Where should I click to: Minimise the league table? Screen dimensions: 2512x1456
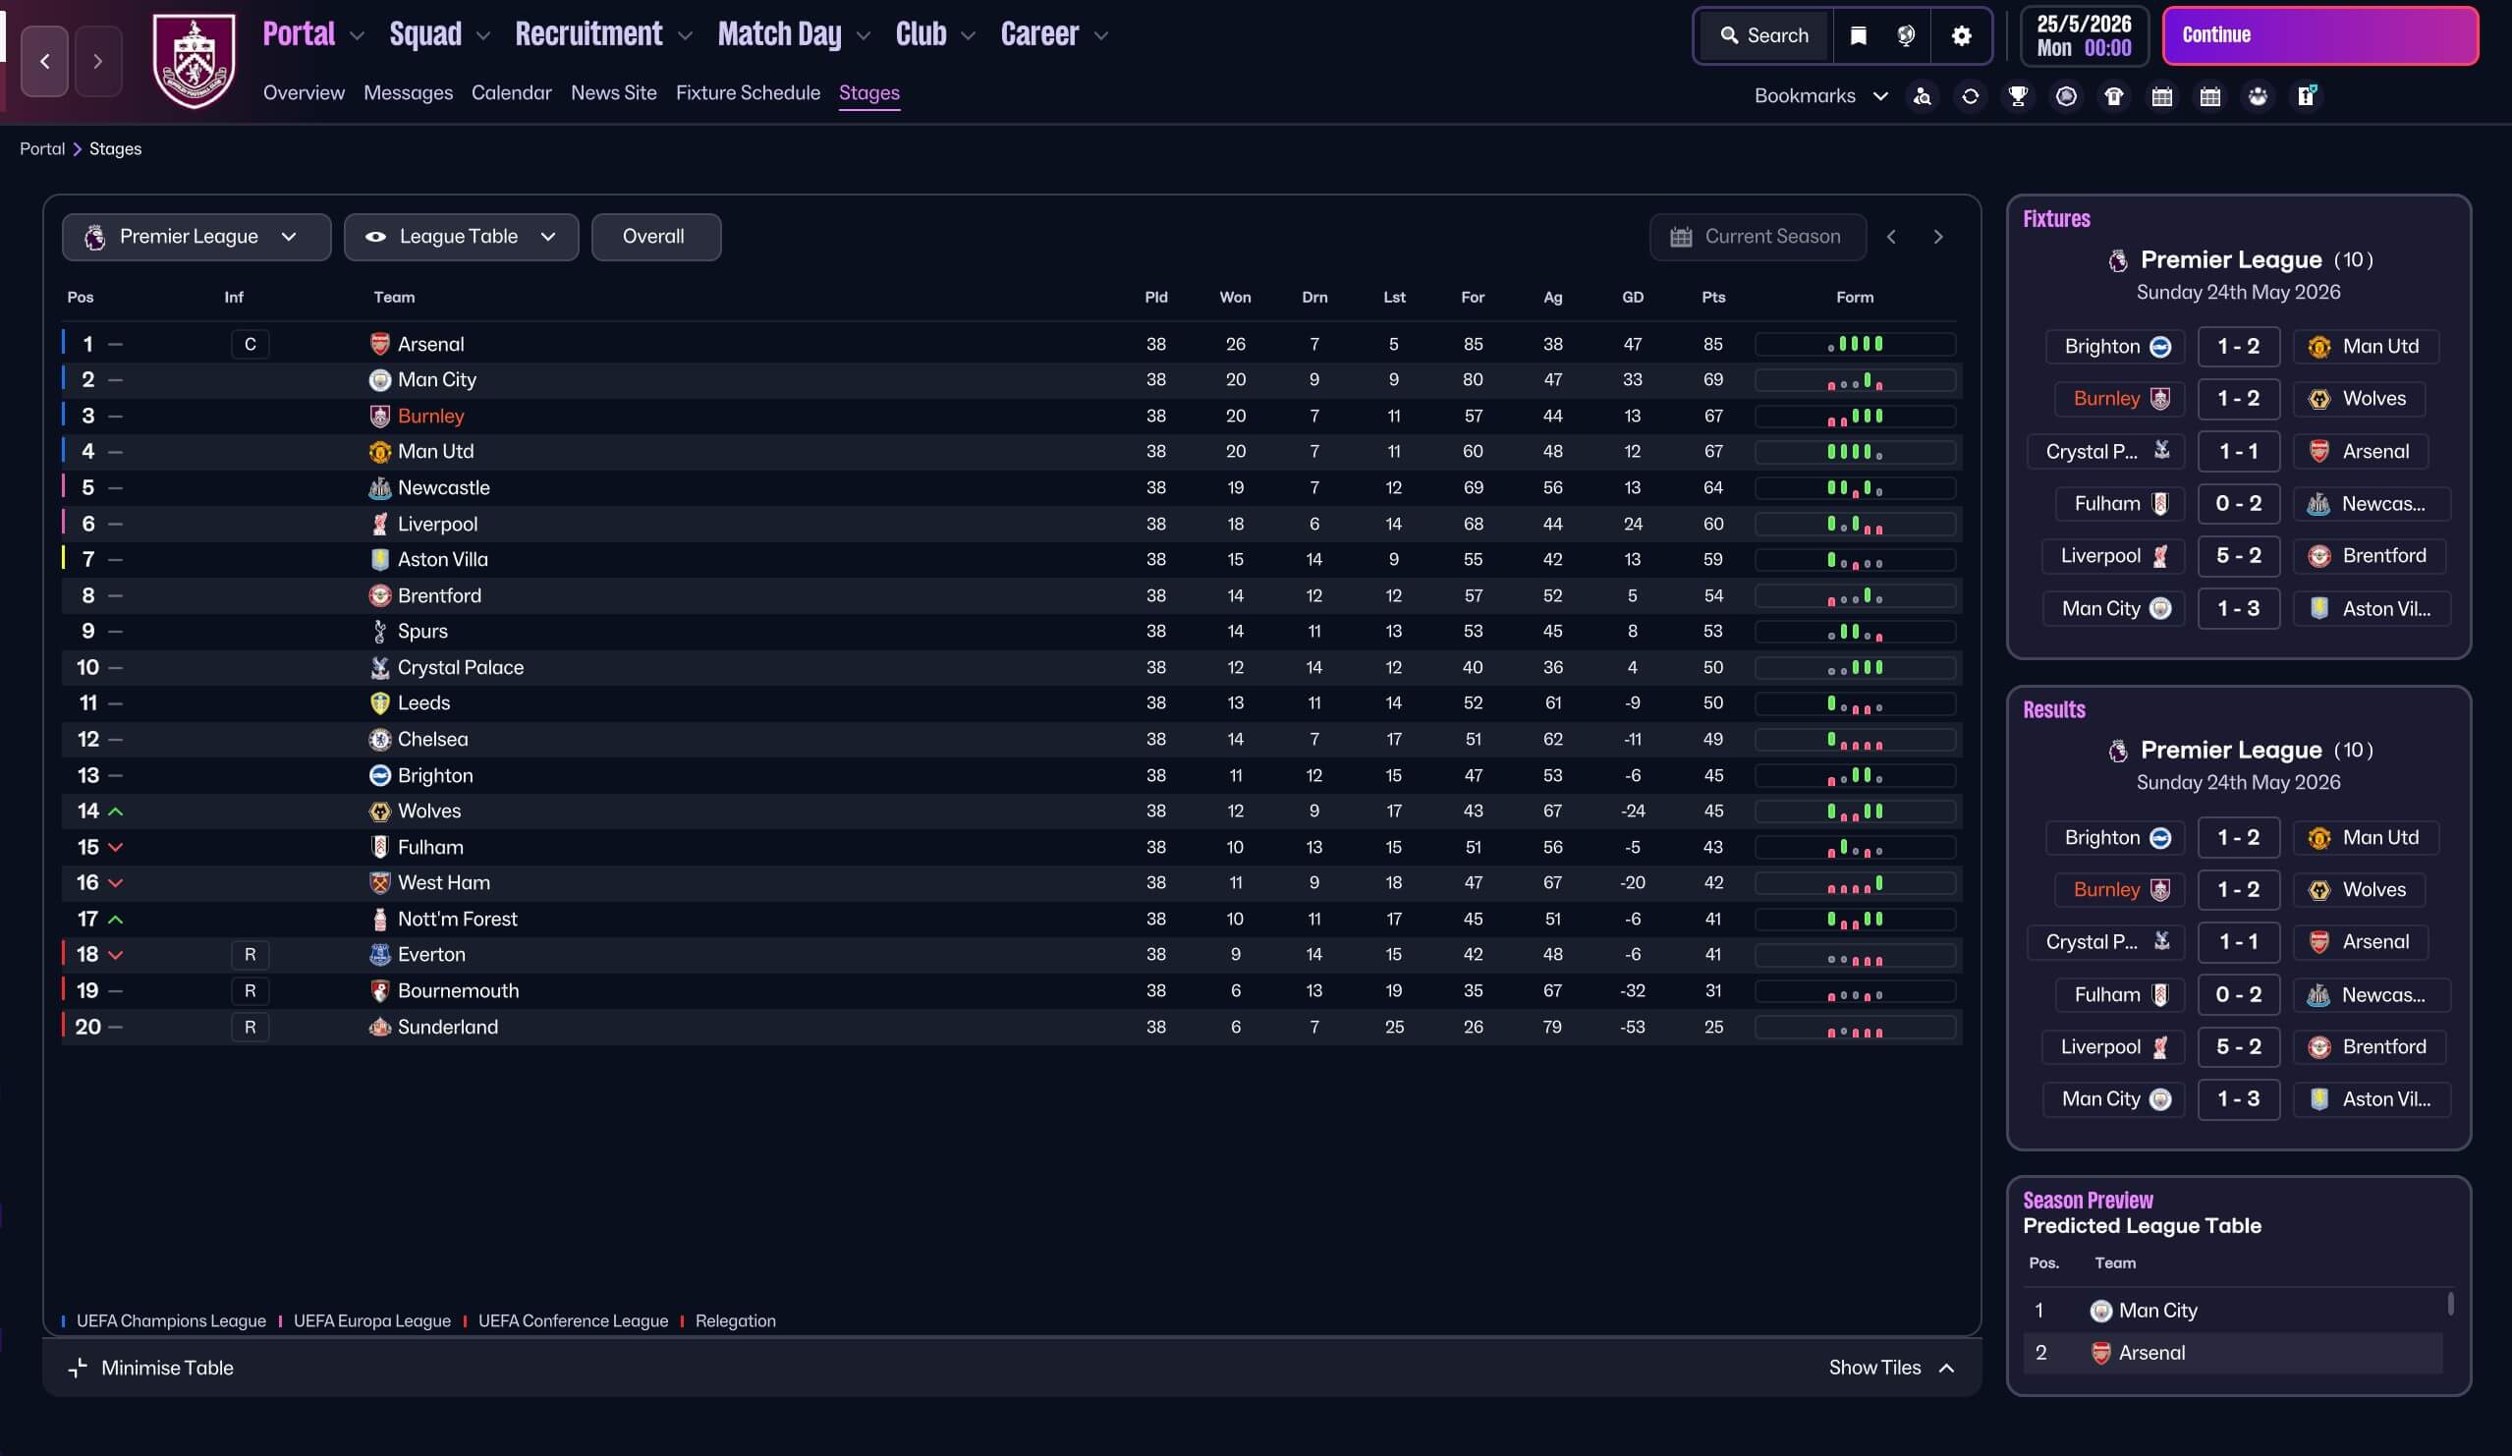[150, 1368]
